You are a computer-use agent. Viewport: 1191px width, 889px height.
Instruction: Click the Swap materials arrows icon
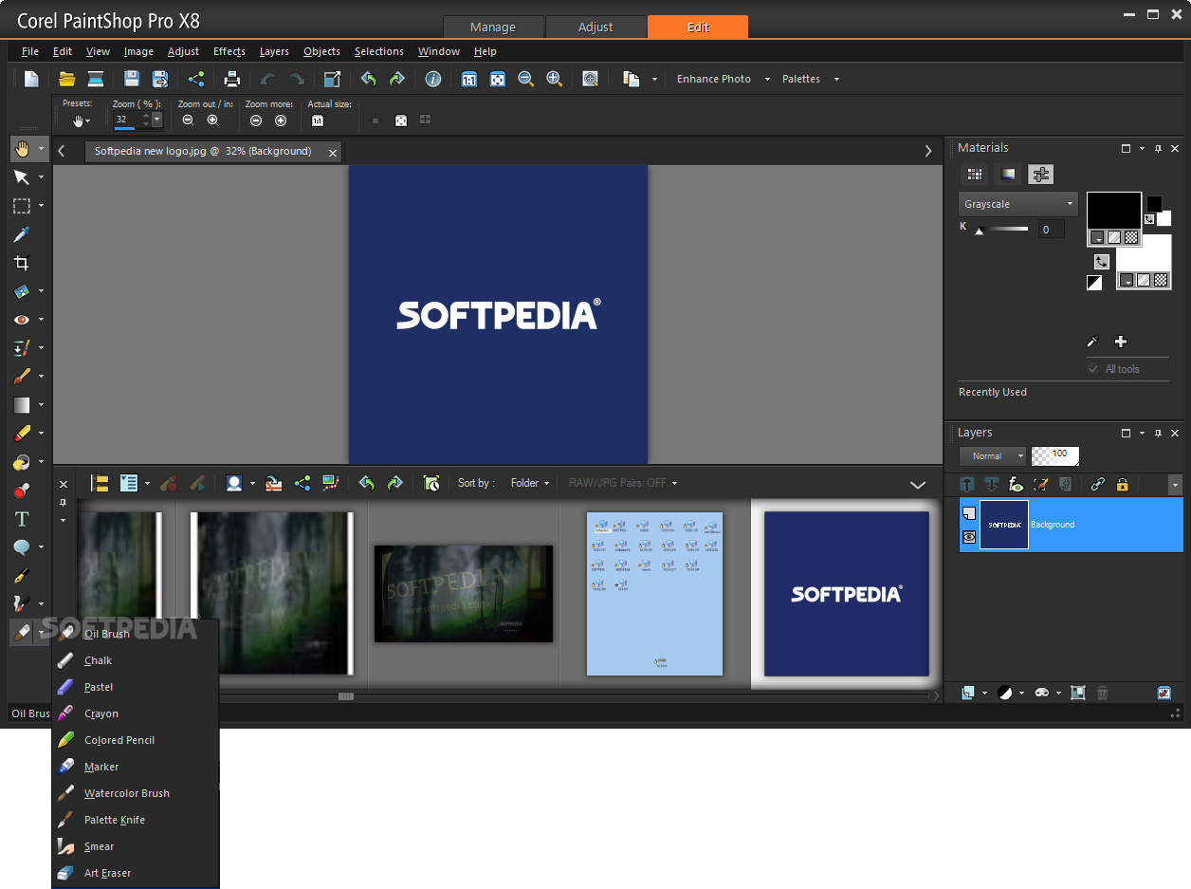[1101, 261]
